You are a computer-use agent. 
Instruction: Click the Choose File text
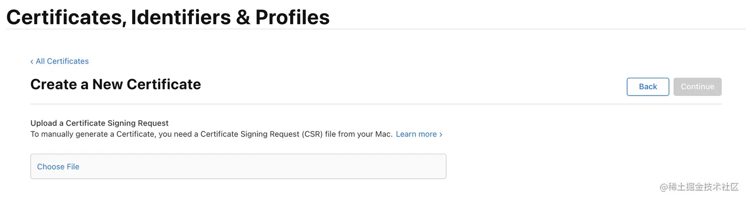[x=58, y=167]
